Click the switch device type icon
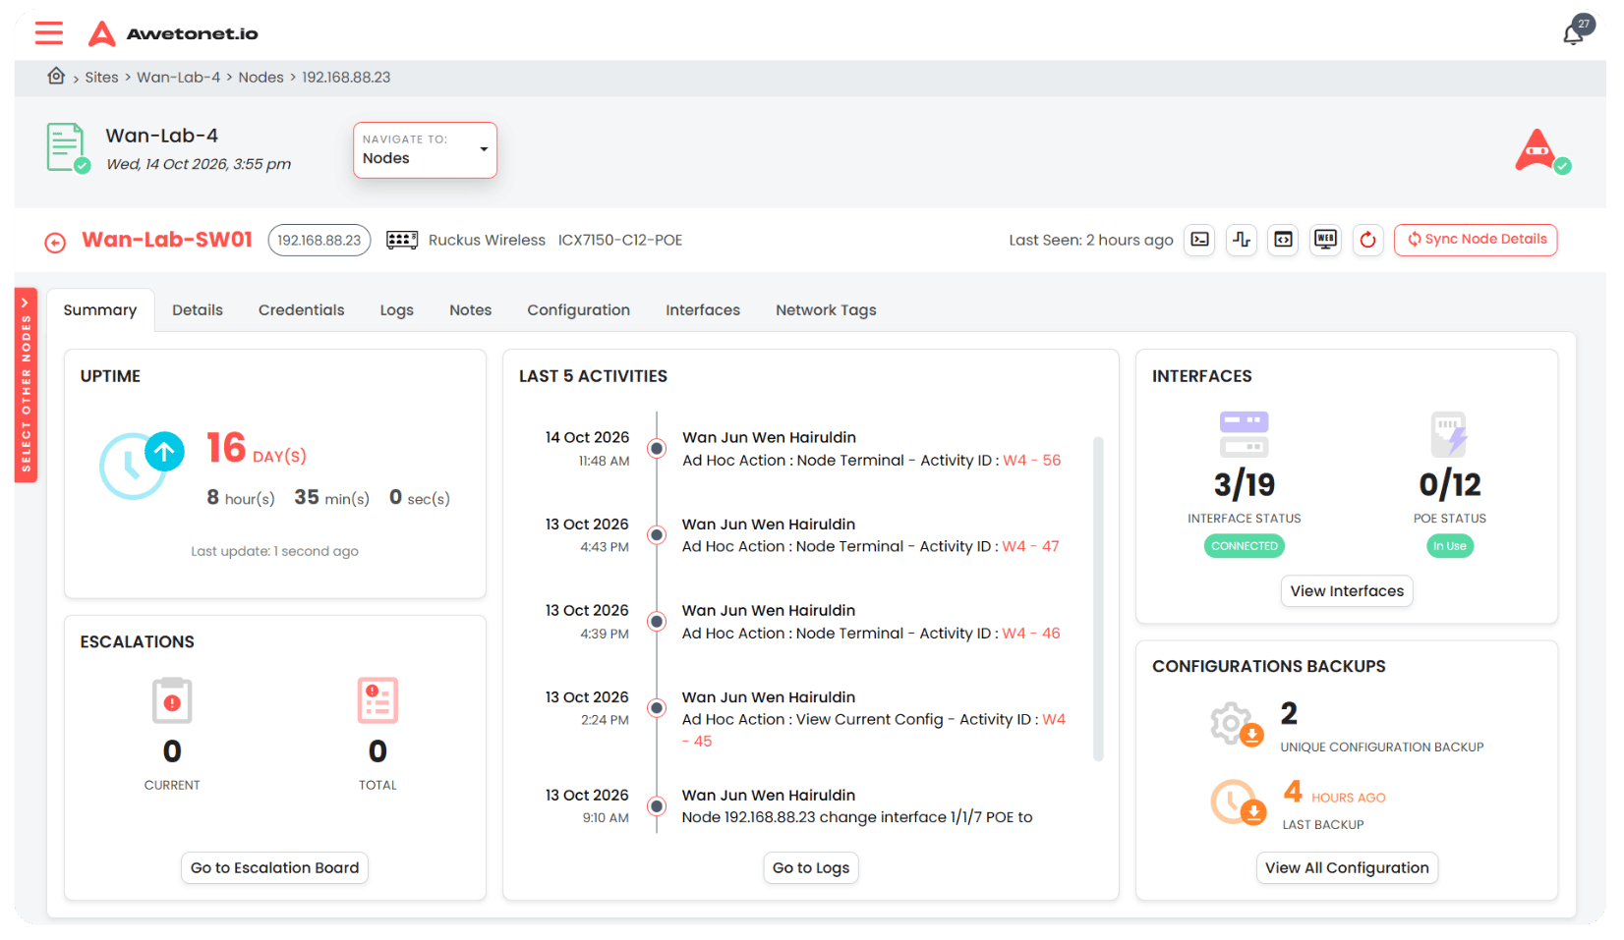The image size is (1624, 940). (402, 240)
